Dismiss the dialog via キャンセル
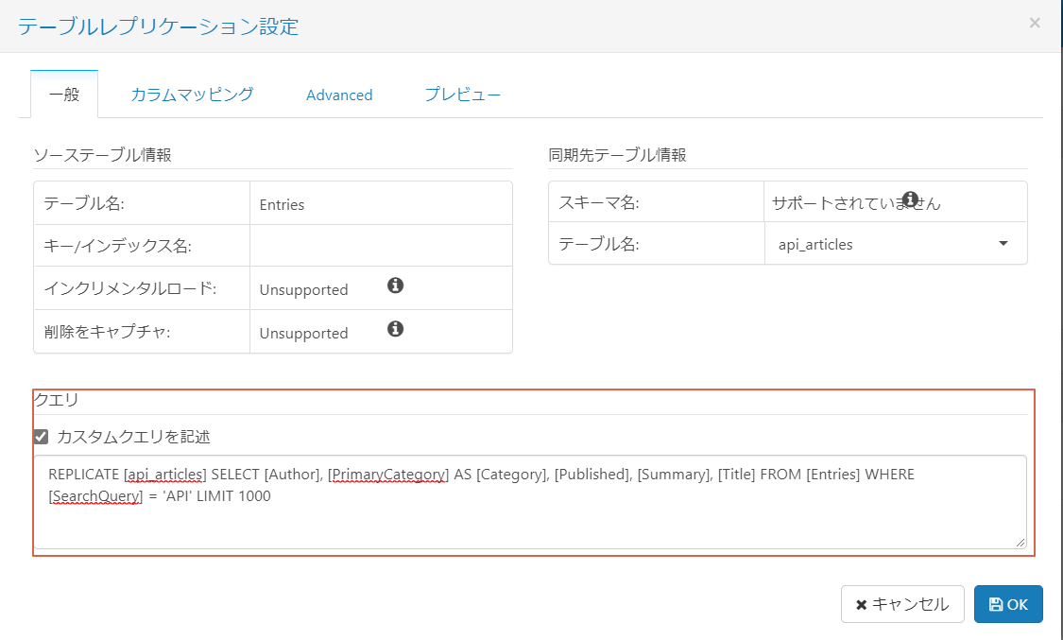Viewport: 1063px width, 640px height. (x=902, y=603)
